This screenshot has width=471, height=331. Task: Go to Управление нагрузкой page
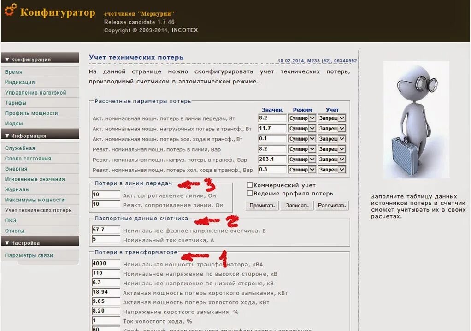click(x=40, y=93)
